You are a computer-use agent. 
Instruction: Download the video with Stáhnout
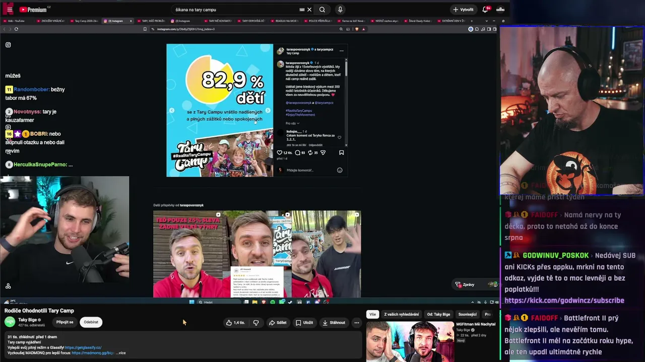[334, 323]
